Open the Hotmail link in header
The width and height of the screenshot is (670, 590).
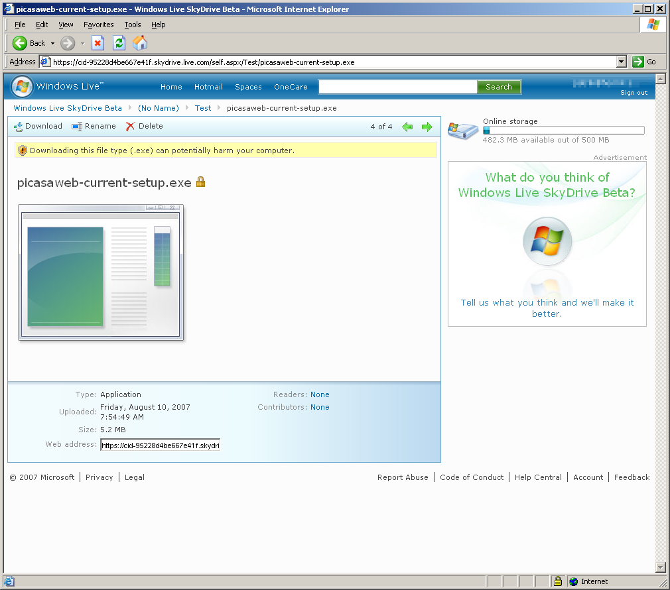pyautogui.click(x=208, y=87)
